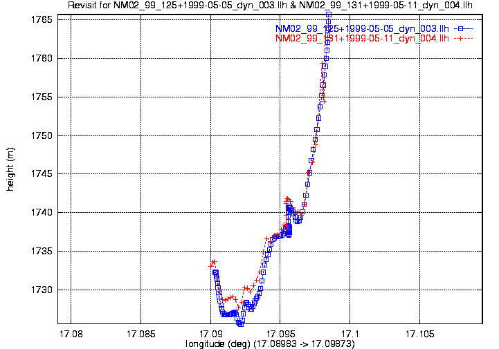
Task: Click the topmost blue square data point
Action: pyautogui.click(x=329, y=15)
